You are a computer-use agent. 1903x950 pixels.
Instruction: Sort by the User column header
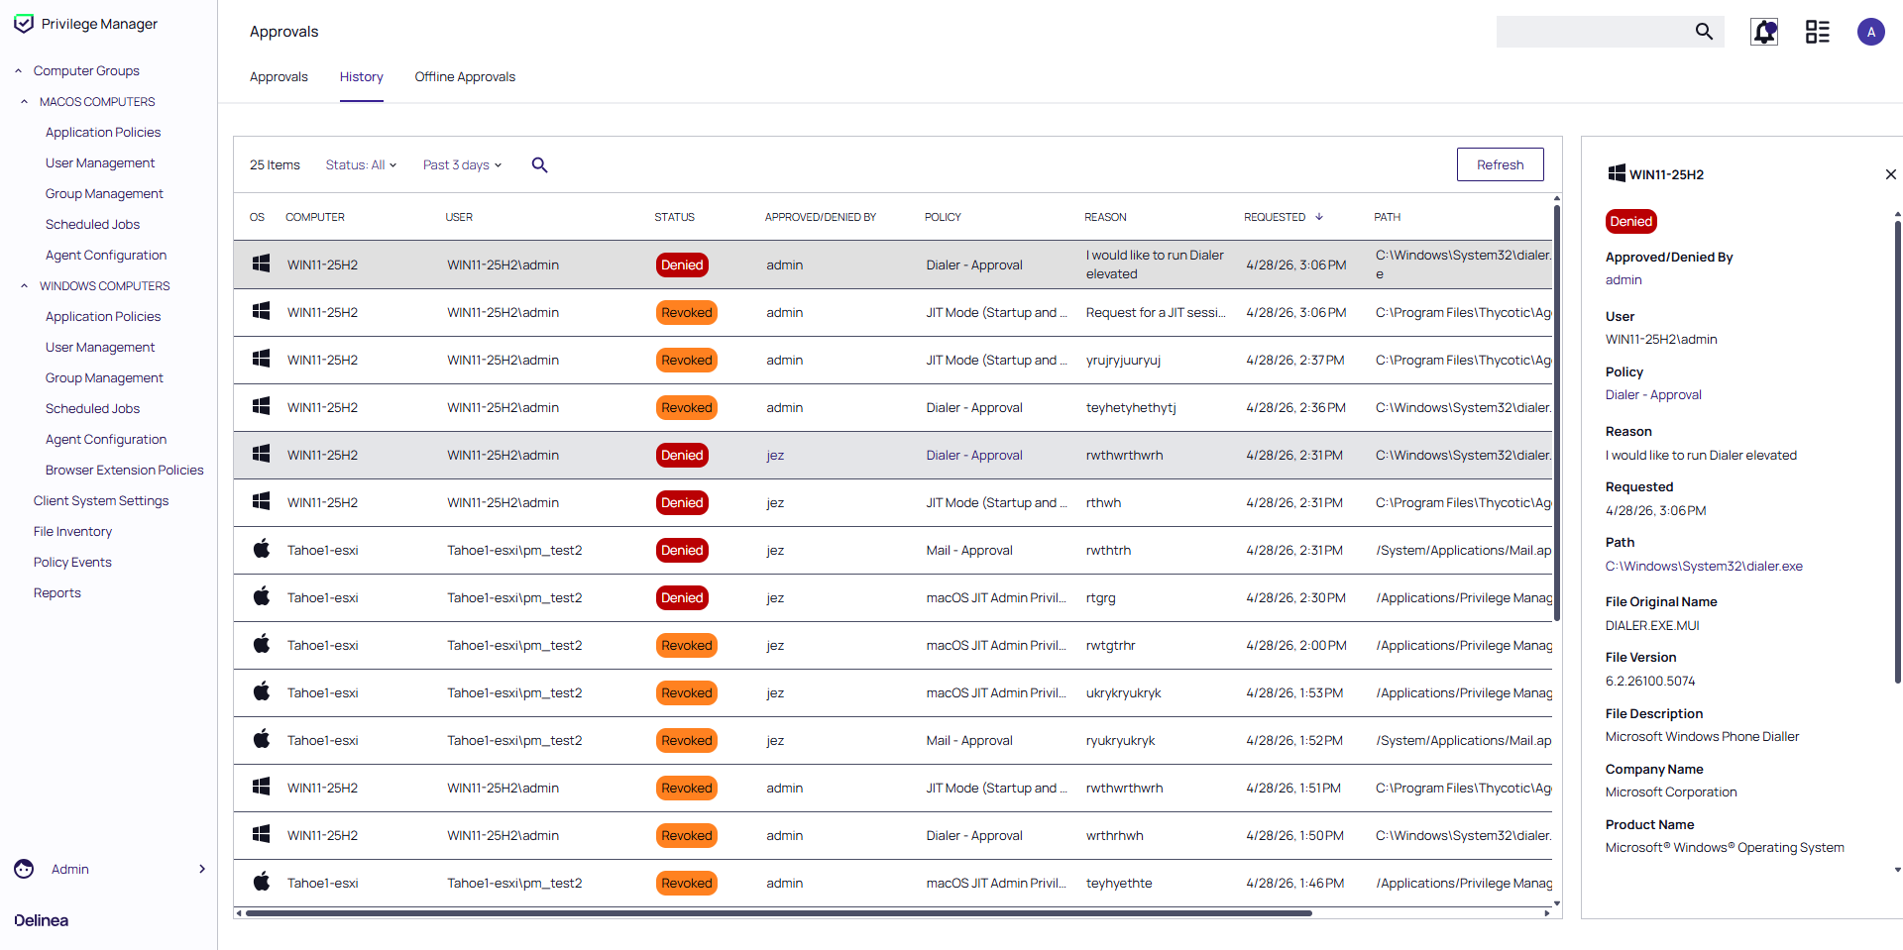(459, 217)
